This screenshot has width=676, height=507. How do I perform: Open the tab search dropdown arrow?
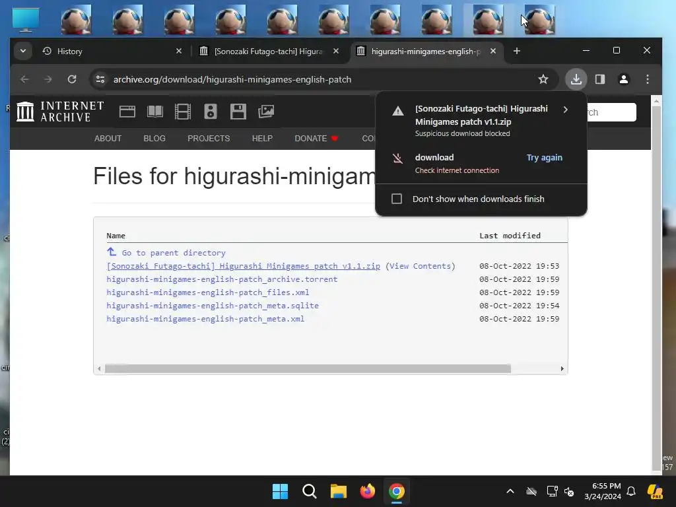(x=23, y=51)
